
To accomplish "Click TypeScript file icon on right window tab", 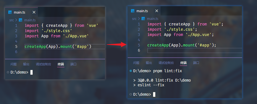I will click(133, 11).
